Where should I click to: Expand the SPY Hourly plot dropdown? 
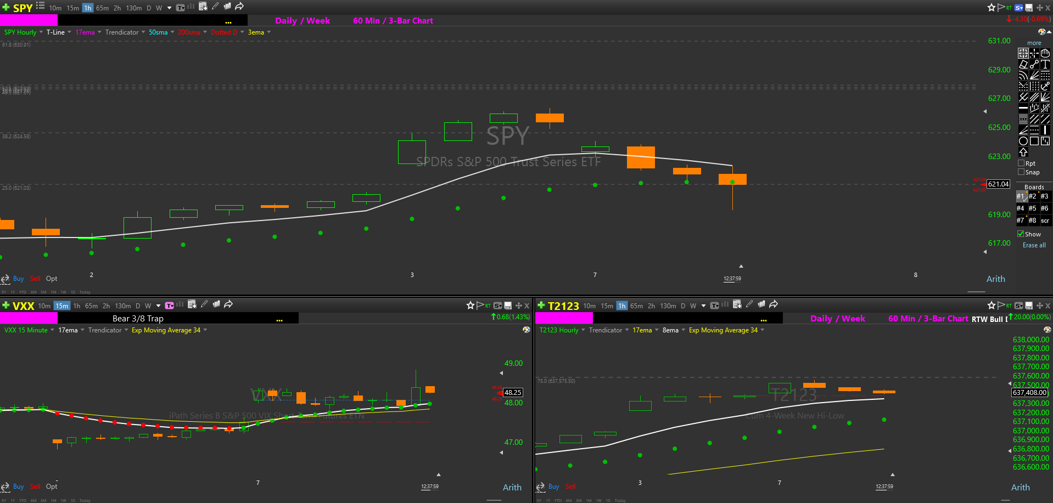click(x=41, y=32)
